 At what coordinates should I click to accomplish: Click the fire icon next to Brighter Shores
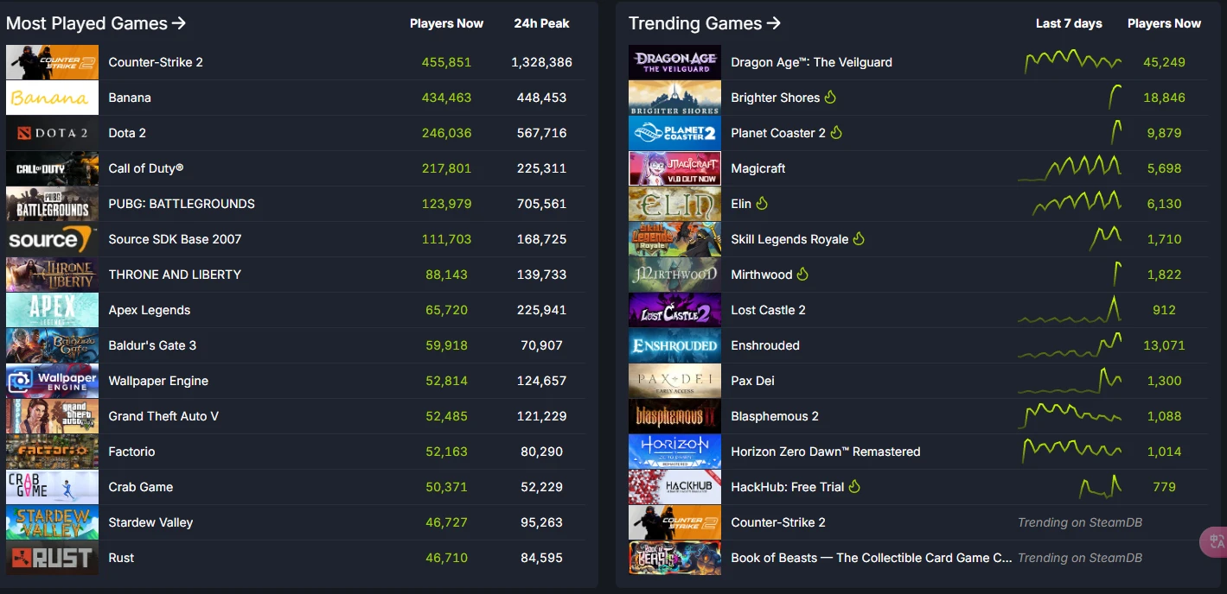(830, 98)
